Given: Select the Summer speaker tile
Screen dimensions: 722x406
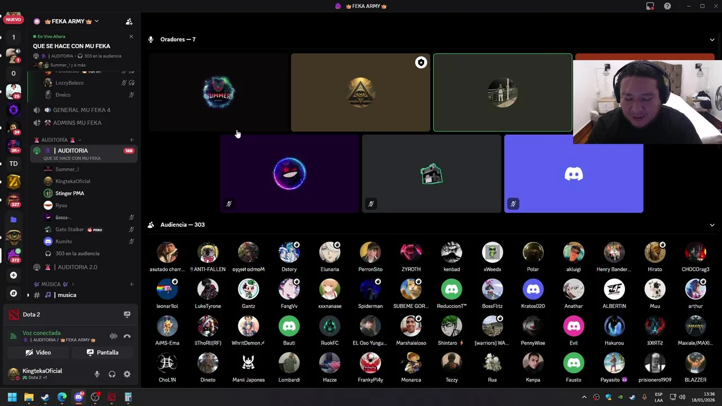Looking at the screenshot, I should click(218, 93).
